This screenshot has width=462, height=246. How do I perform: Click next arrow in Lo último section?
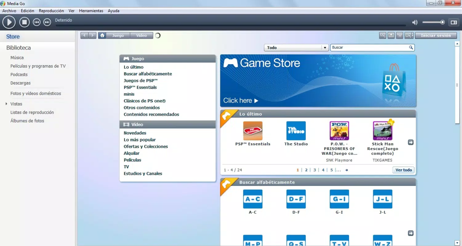pos(411,142)
